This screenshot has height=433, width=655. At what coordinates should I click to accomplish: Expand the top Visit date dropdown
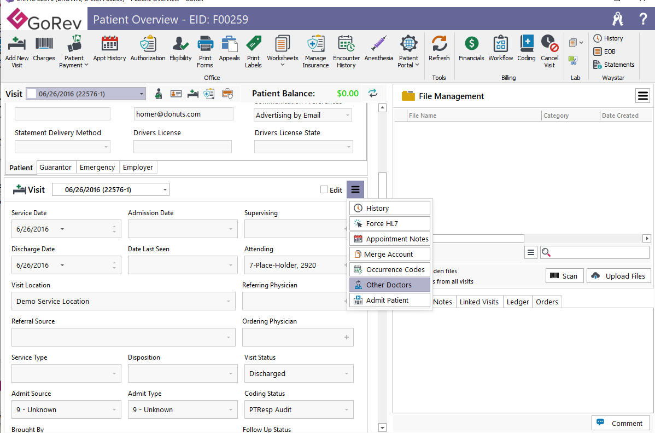141,94
